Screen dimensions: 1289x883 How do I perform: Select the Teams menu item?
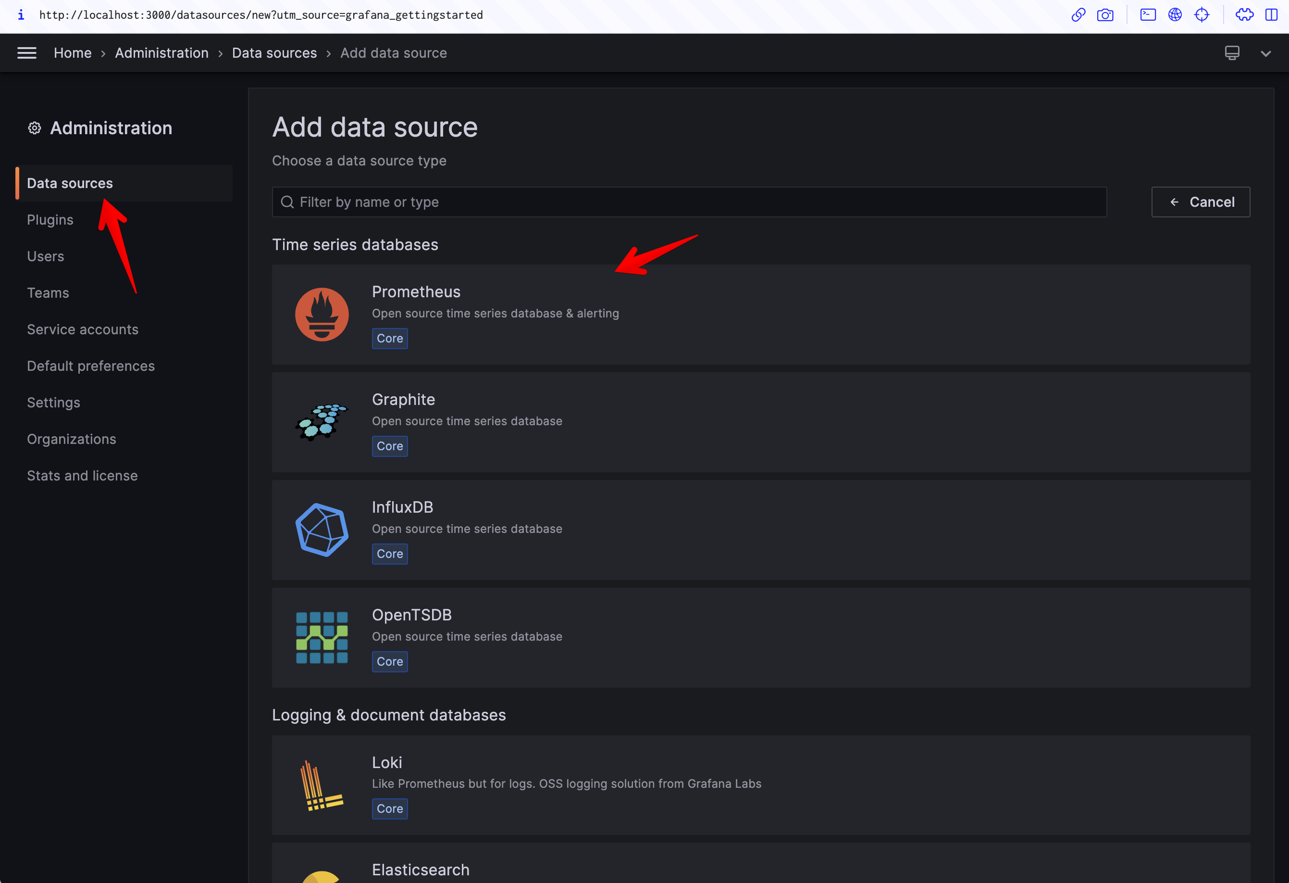click(x=48, y=292)
